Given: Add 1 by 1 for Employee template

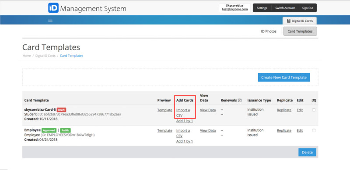Looking at the screenshot, I should pos(185,141).
